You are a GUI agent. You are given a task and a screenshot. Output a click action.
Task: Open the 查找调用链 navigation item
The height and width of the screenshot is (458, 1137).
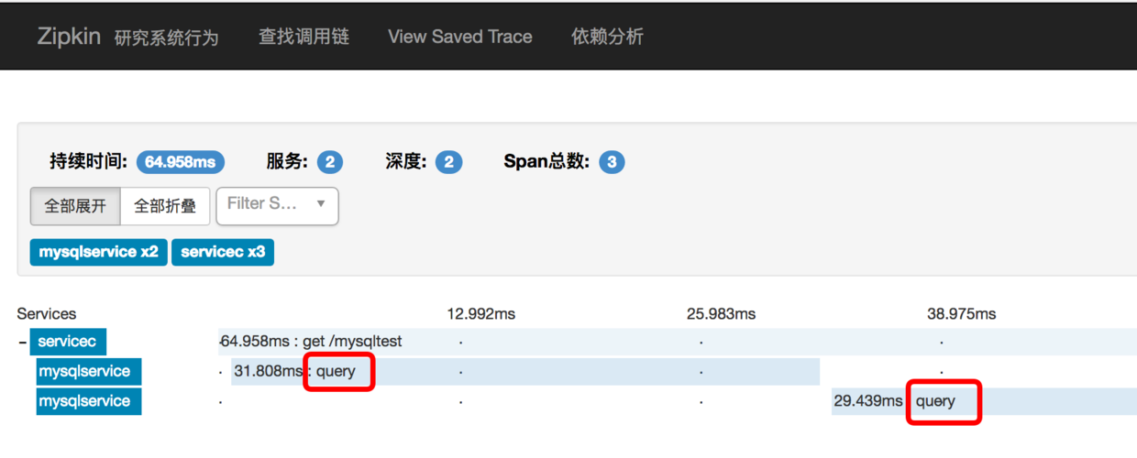click(304, 37)
